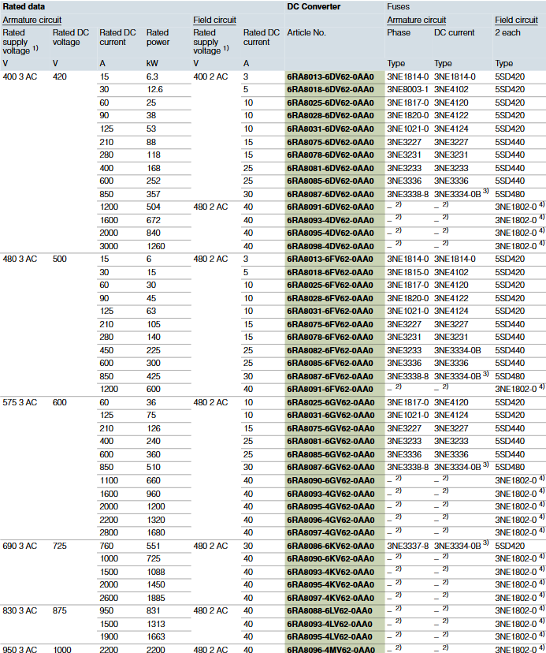Select the Rated data section header
546x653 pixels.
coord(24,6)
